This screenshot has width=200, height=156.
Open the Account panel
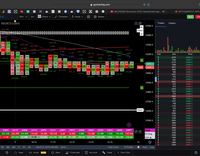pos(91,153)
